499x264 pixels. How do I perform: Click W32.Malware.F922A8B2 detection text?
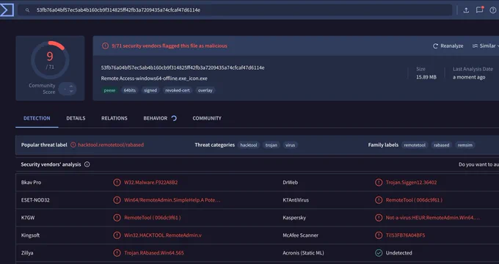point(151,183)
